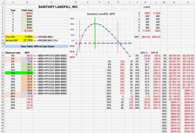Select column O header
Image resolution: width=195 pixels, height=133 pixels.
[188, 2]
